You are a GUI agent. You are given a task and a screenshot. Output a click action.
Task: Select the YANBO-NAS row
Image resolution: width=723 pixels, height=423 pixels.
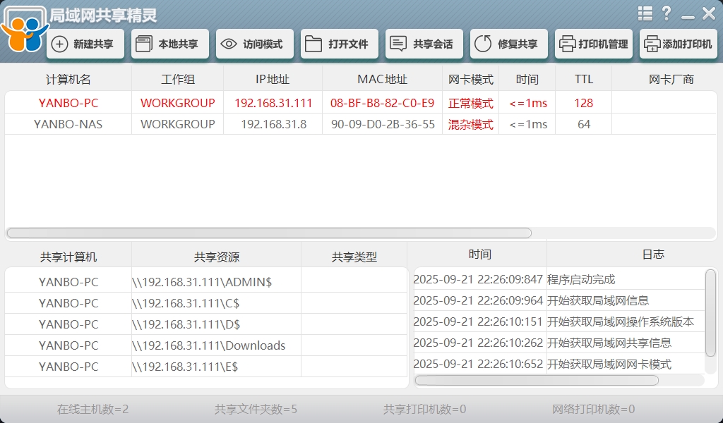pos(68,124)
